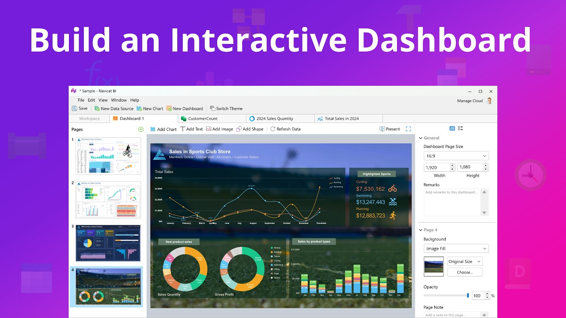Select page 3 dark dashboard thumbnail
Image resolution: width=566 pixels, height=318 pixels.
pyautogui.click(x=108, y=243)
